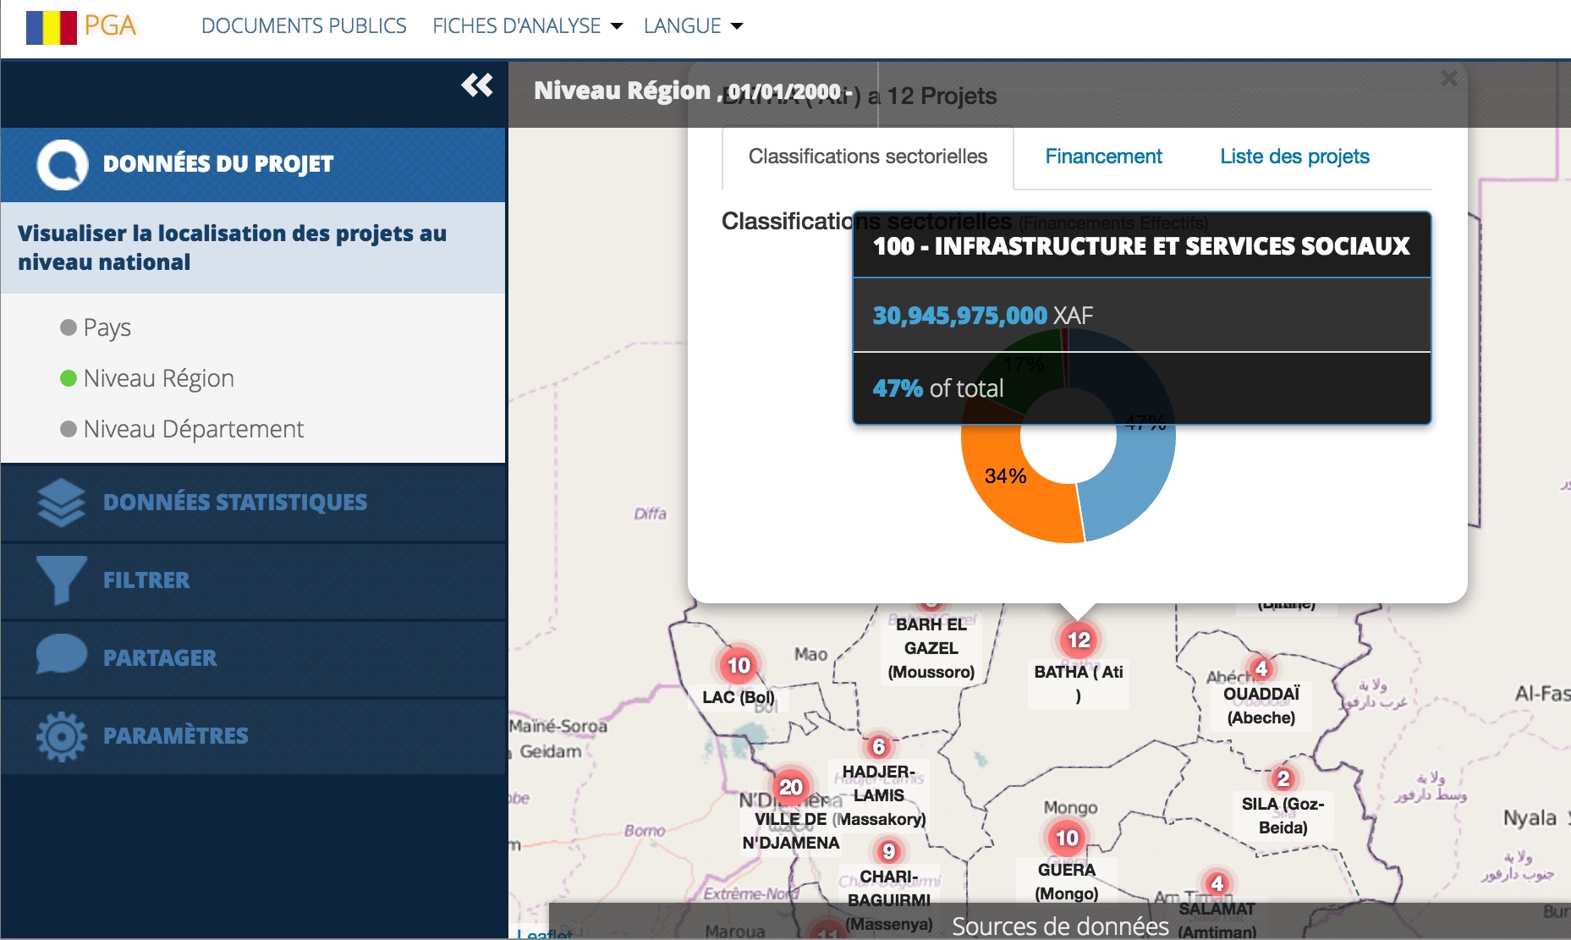Enable the Niveau Région option
This screenshot has height=940, width=1571.
click(157, 377)
